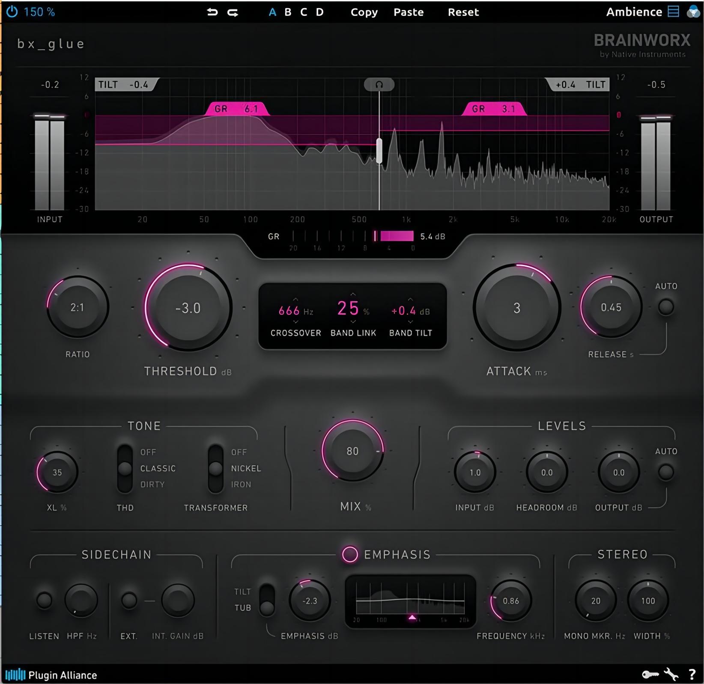Click the FREQUENCY kHz knob showing 0.86
The image size is (704, 684).
pos(511,601)
